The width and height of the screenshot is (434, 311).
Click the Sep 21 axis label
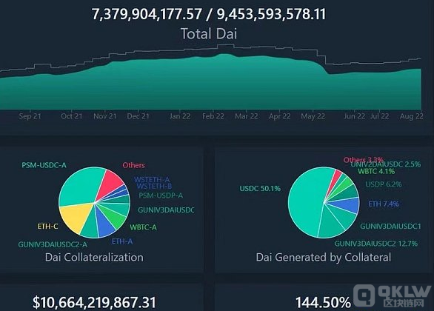pos(30,116)
